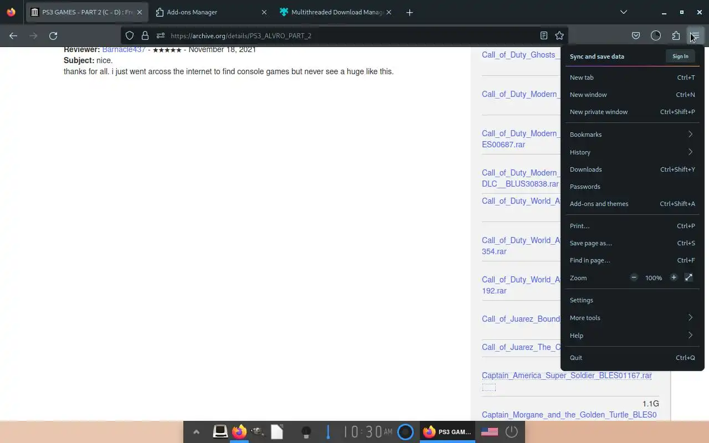Reload the current page

click(x=53, y=35)
